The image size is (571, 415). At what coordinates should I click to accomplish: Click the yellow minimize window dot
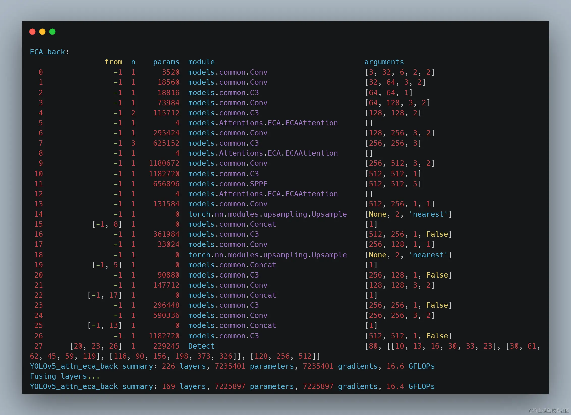coord(42,32)
